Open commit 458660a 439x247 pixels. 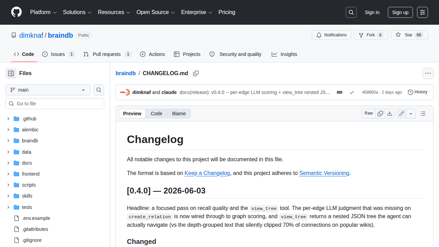tap(370, 92)
